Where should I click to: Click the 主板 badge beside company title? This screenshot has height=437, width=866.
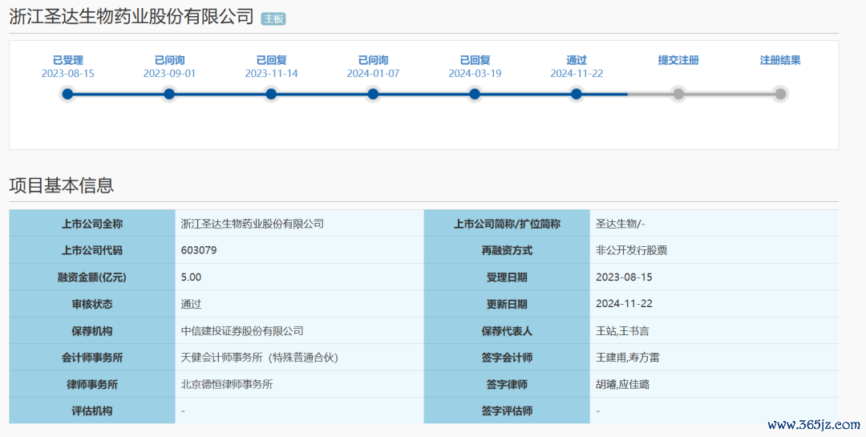coord(273,18)
